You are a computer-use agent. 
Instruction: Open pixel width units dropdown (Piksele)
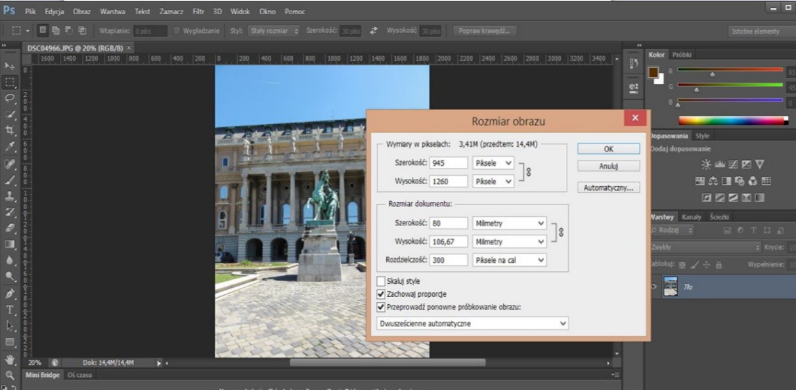click(x=493, y=163)
